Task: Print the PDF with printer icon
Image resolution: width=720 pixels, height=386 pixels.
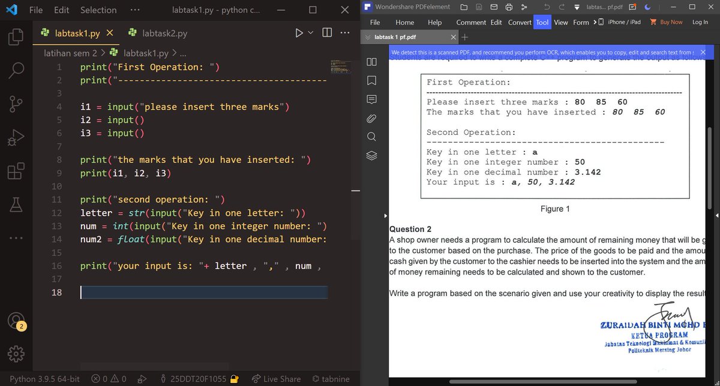Action: [509, 7]
